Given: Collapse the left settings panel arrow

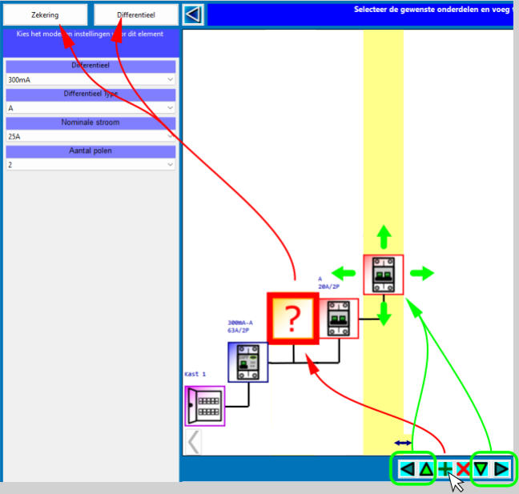Looking at the screenshot, I should tap(192, 14).
